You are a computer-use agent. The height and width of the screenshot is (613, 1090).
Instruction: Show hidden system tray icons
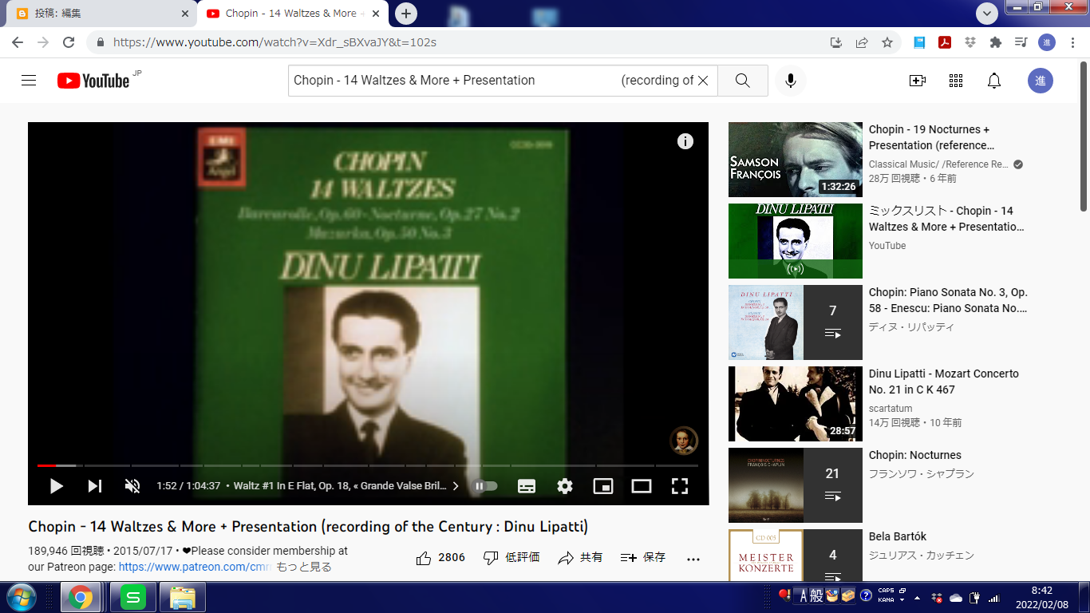(916, 597)
